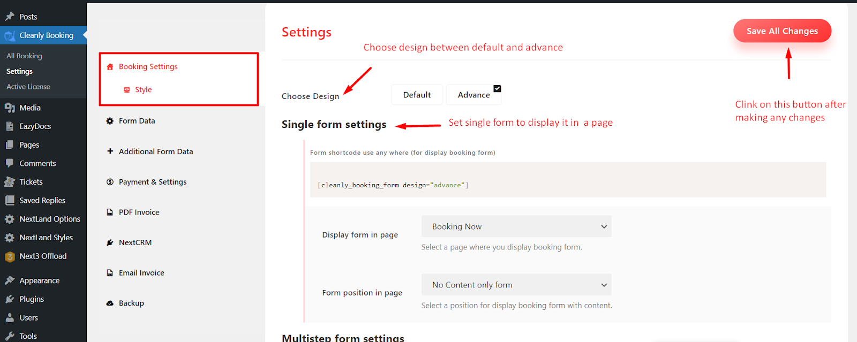
Task: Click the Additional Form Data plus icon
Action: pyautogui.click(x=110, y=151)
